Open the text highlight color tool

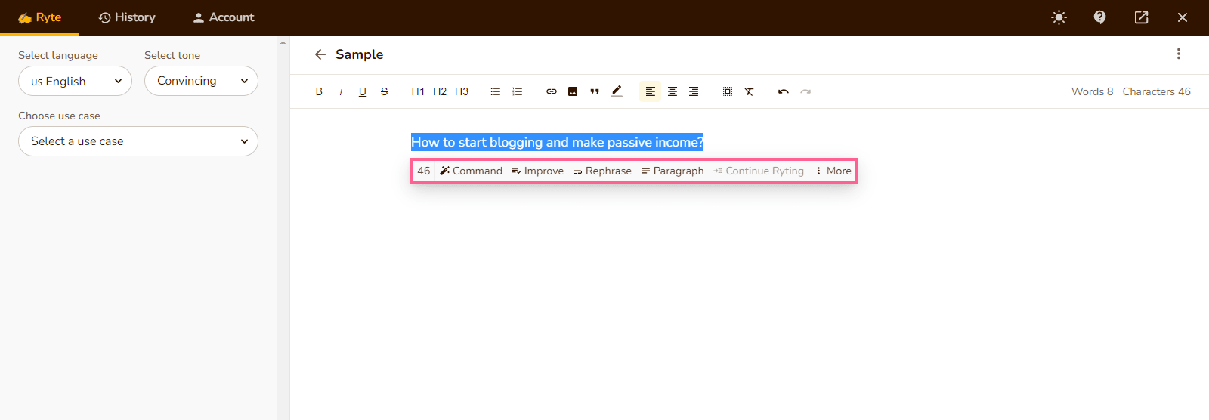pos(617,91)
